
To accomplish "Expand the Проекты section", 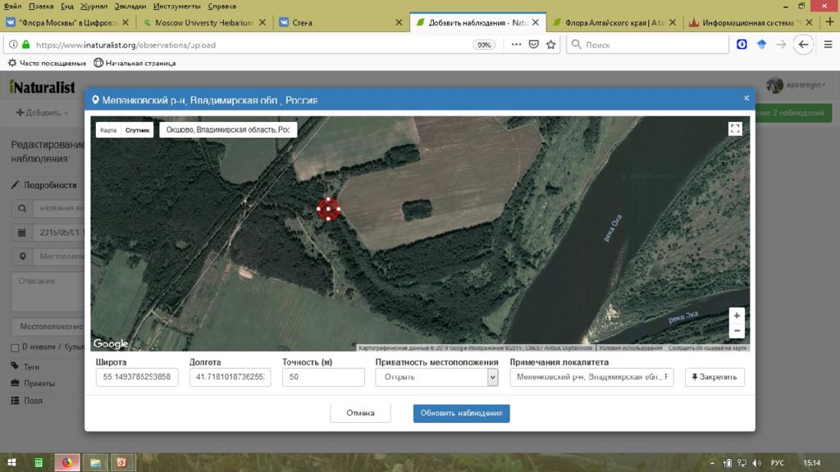I will [33, 383].
